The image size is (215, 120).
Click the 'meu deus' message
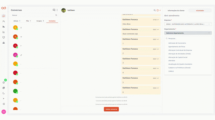141,22
